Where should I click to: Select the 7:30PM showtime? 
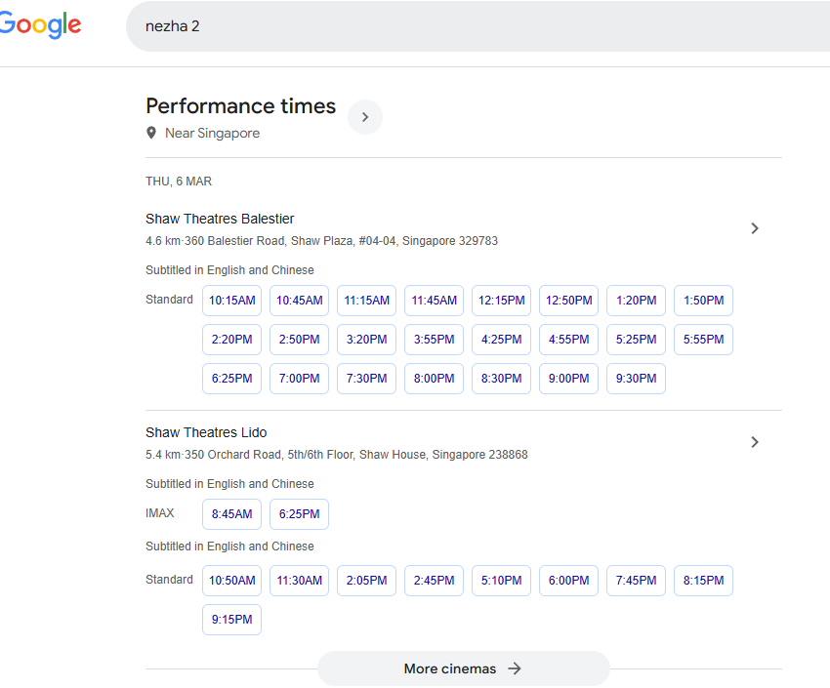(x=366, y=379)
